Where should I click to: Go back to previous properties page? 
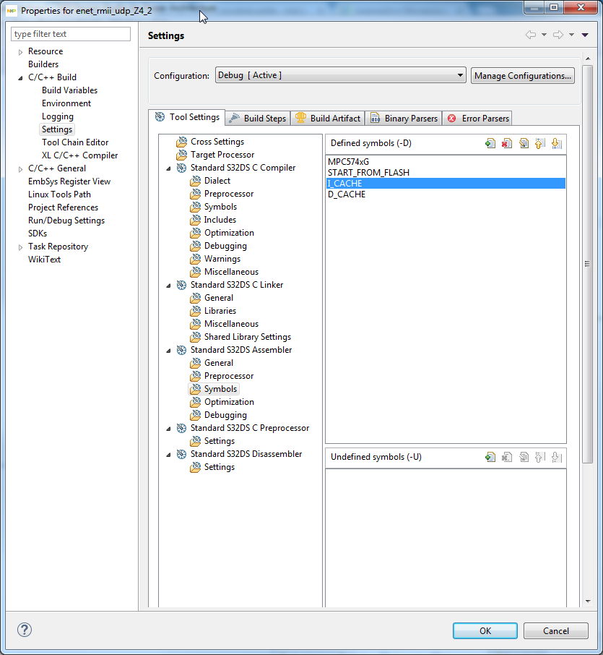click(x=530, y=35)
